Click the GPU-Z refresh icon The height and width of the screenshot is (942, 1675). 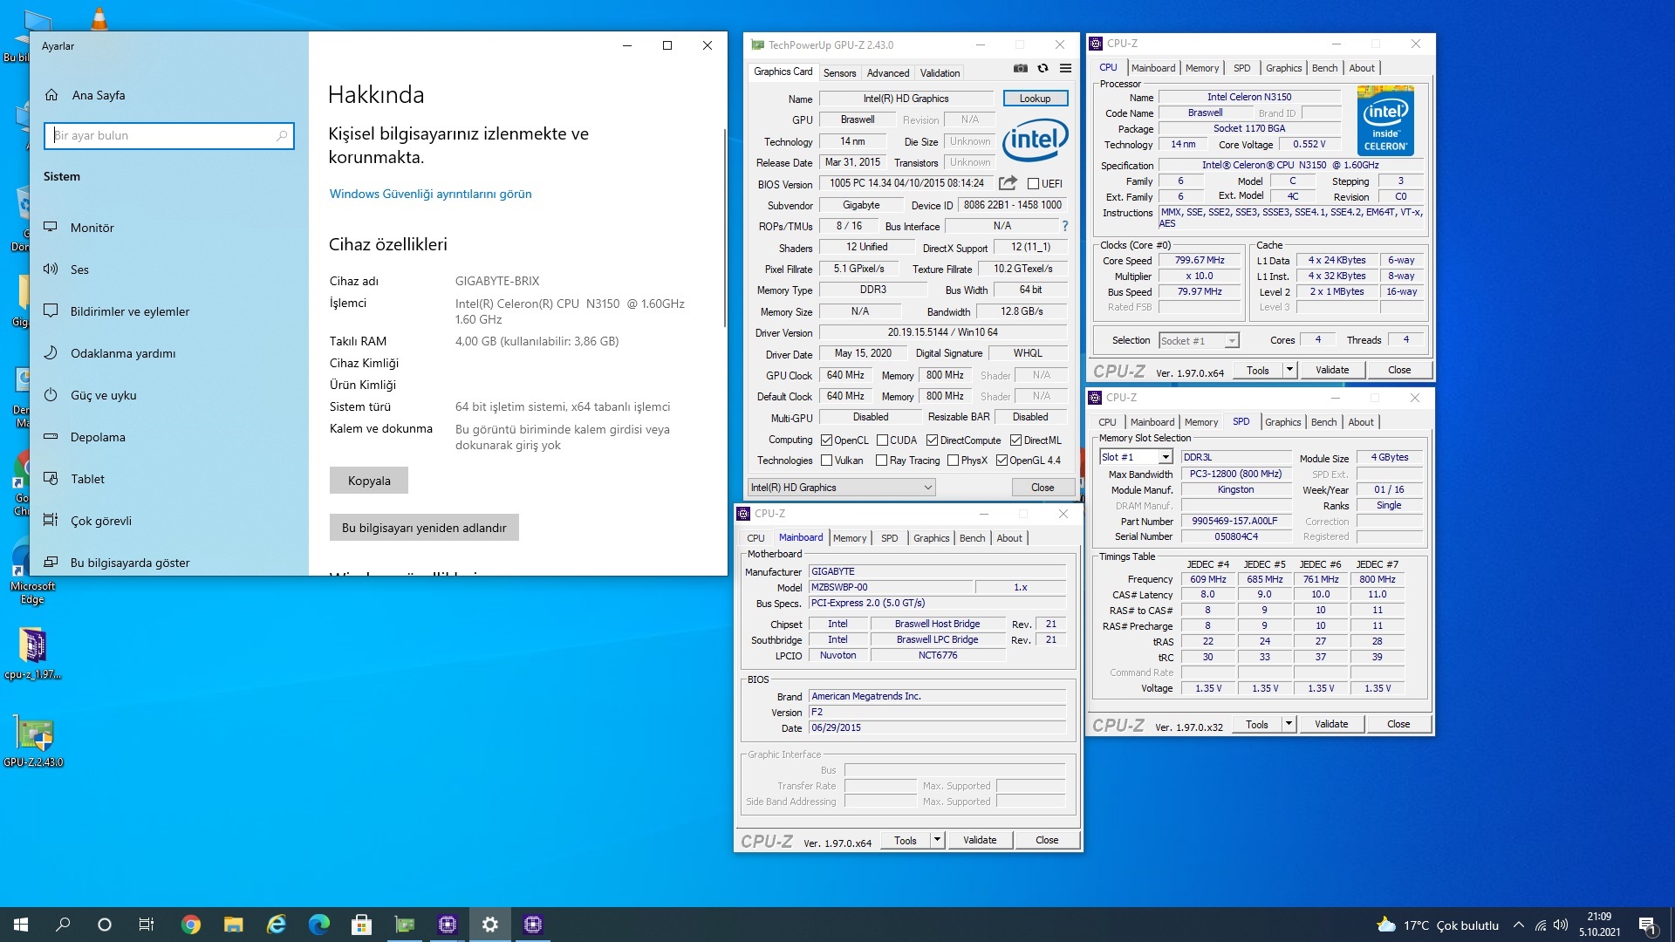(1043, 69)
